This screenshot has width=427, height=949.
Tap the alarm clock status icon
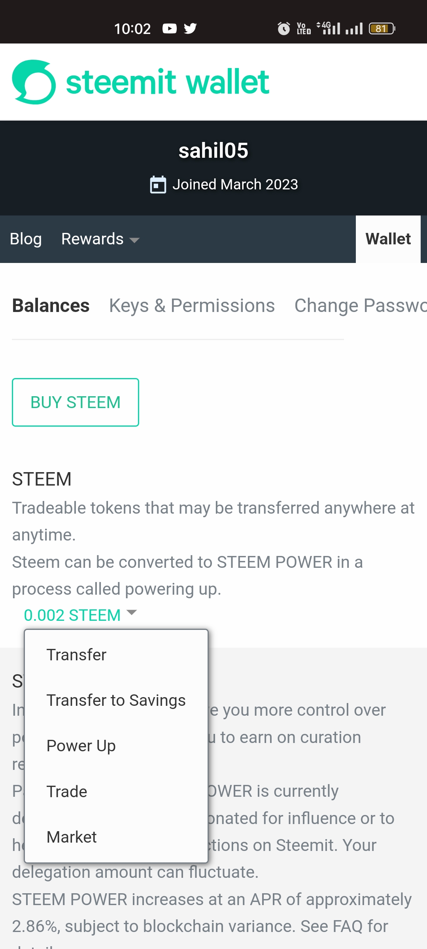[x=283, y=28]
